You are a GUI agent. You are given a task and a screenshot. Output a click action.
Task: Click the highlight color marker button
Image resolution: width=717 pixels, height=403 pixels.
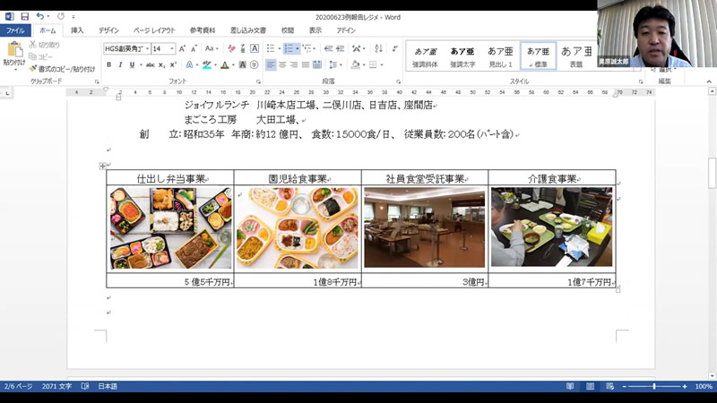207,64
